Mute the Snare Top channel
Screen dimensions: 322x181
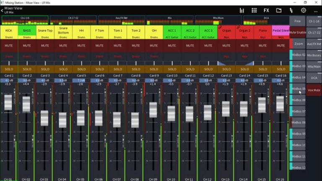coord(45,46)
